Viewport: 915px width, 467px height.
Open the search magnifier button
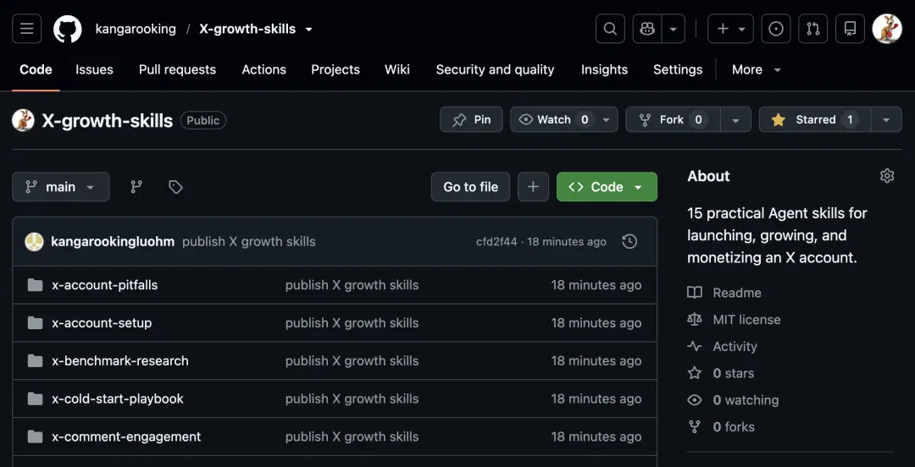point(610,29)
